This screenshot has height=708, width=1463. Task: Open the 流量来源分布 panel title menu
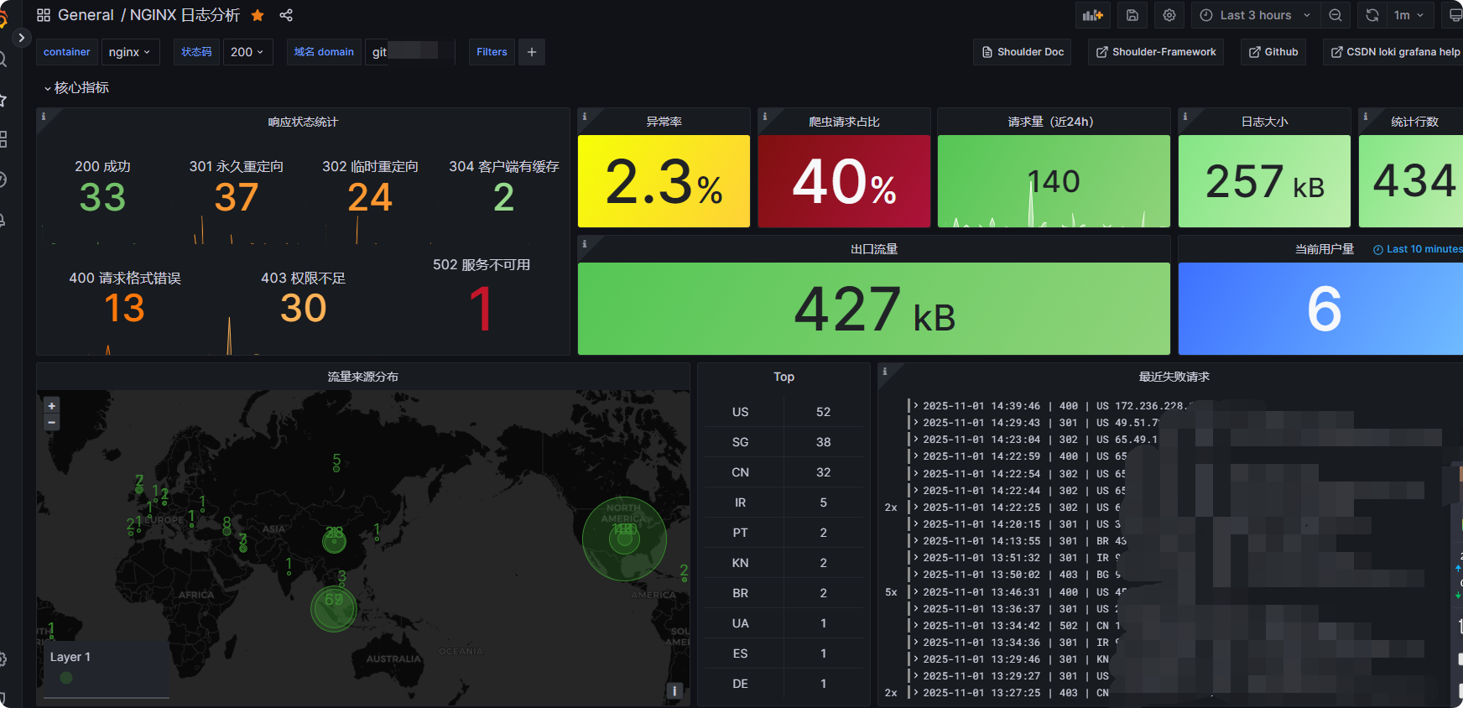tap(363, 377)
